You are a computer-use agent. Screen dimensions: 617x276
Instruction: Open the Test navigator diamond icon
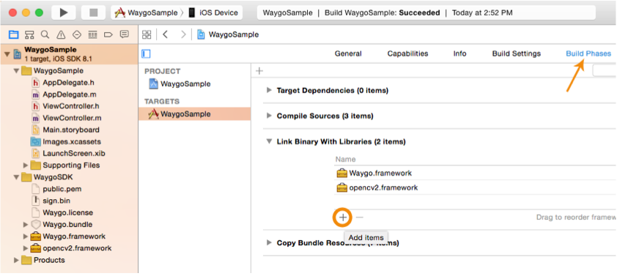pos(77,34)
